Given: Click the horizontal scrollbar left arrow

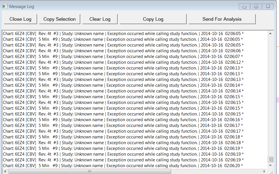Looking at the screenshot, I should tap(5, 171).
